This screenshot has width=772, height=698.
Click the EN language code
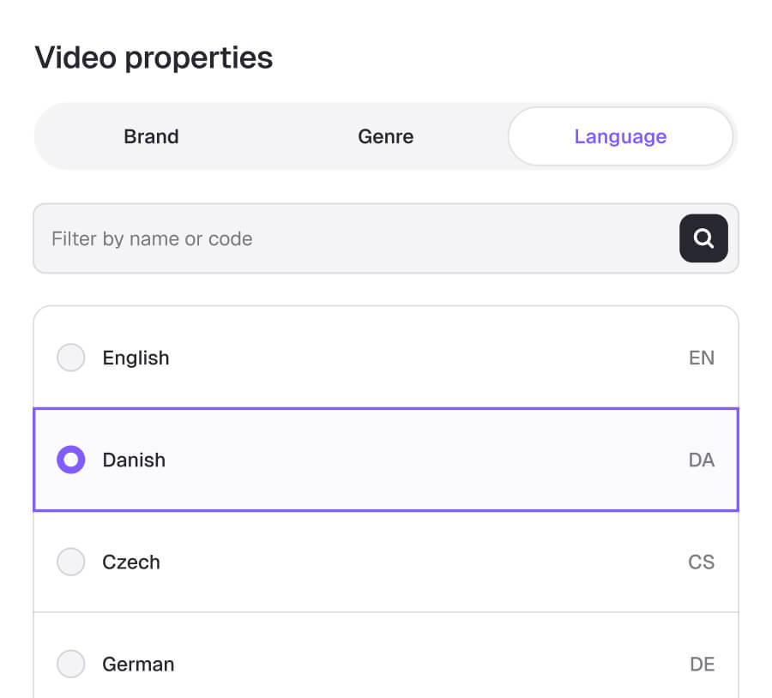(x=702, y=358)
